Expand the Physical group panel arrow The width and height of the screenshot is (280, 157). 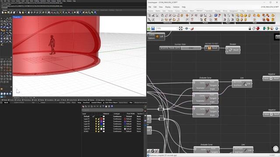(221, 23)
